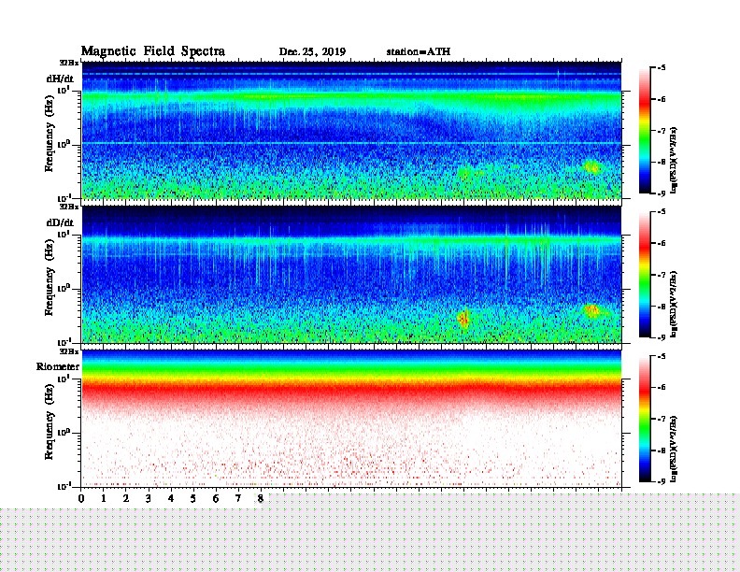Click the red diamond-shaped burst in dD/dt spectrogram
Viewport: 740px width, 572px height.
(464, 318)
